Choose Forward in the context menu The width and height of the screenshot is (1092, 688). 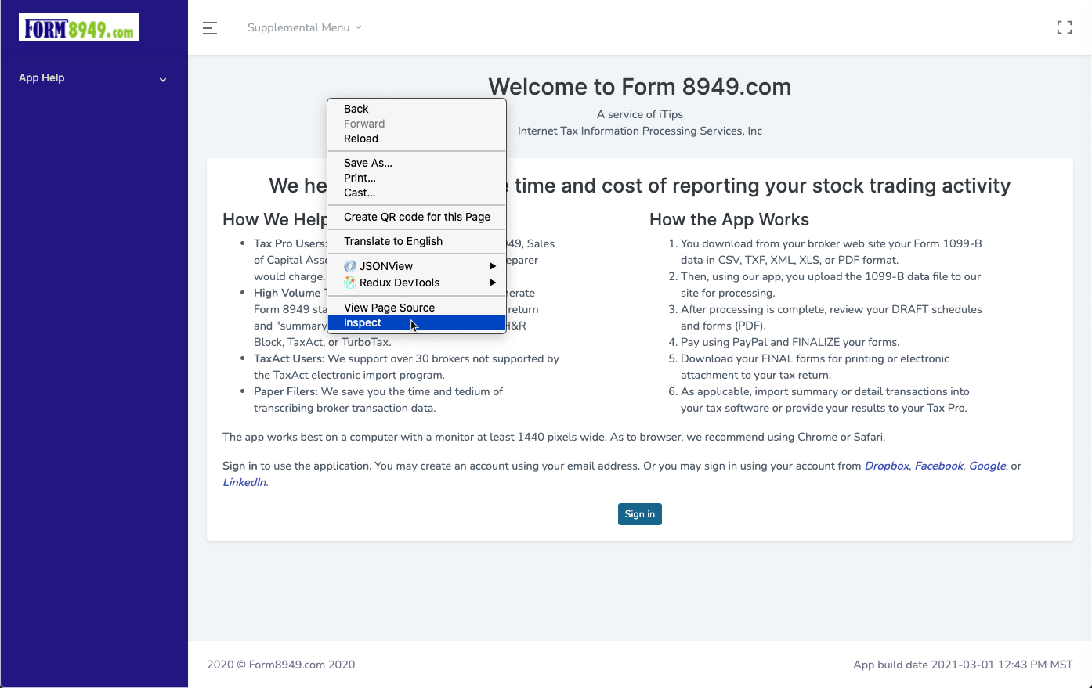417,124
